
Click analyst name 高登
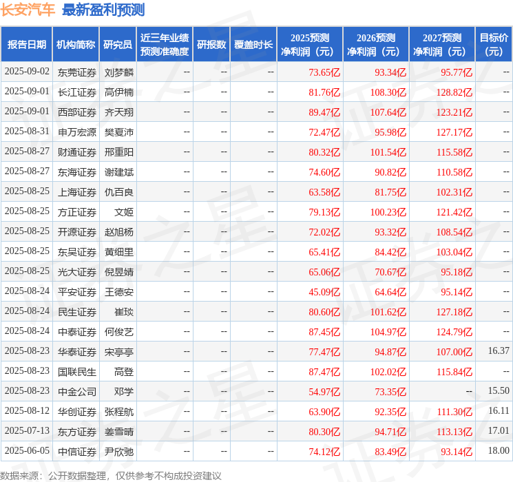click(124, 372)
